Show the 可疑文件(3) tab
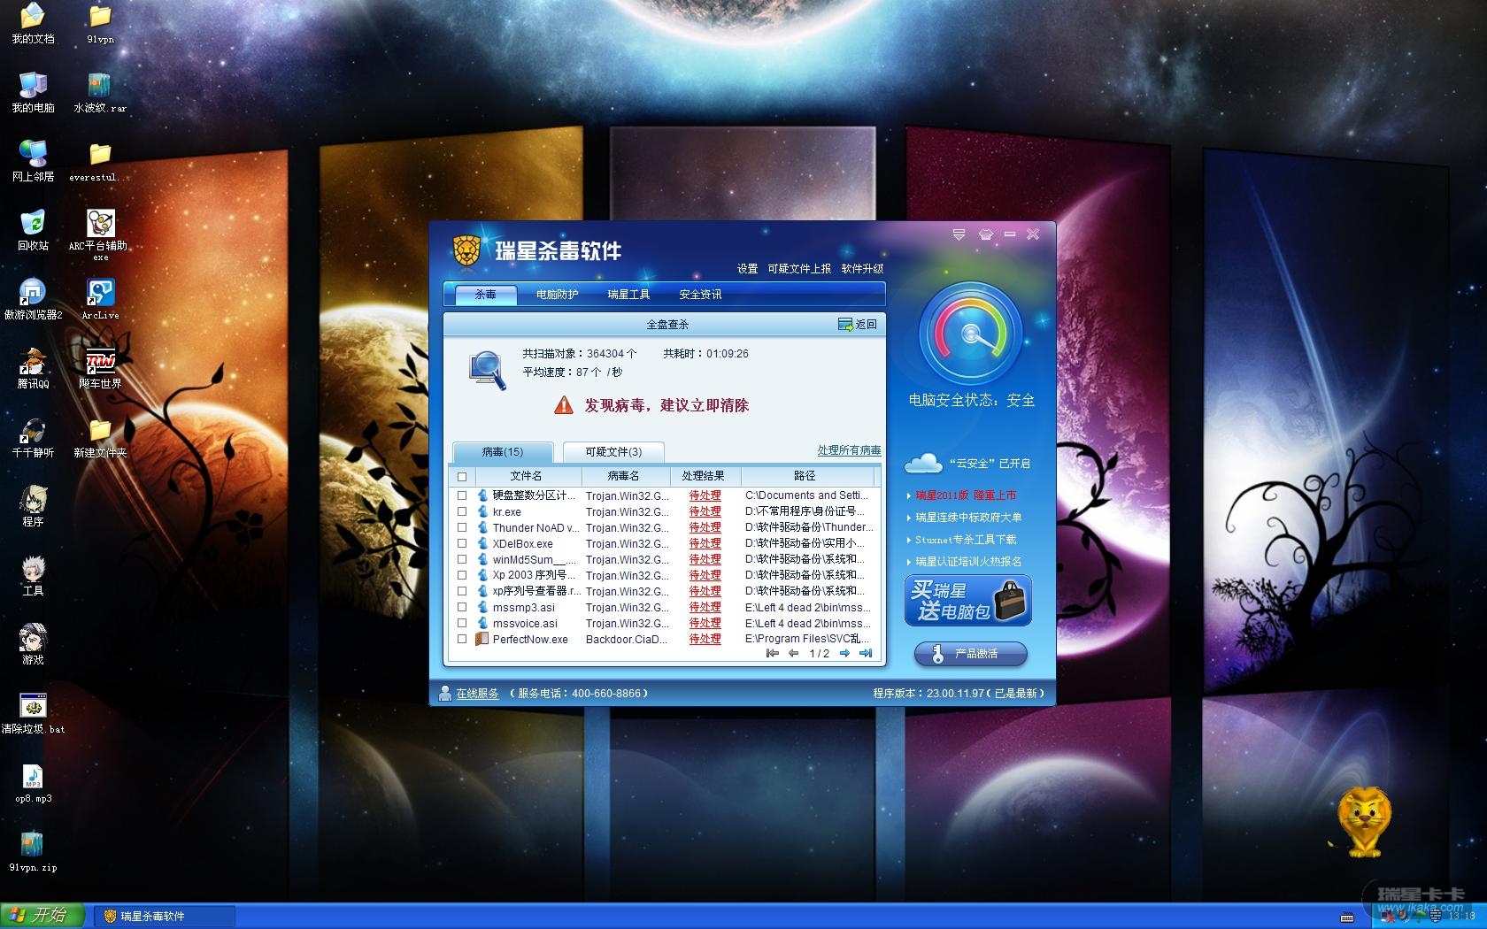 pos(613,451)
